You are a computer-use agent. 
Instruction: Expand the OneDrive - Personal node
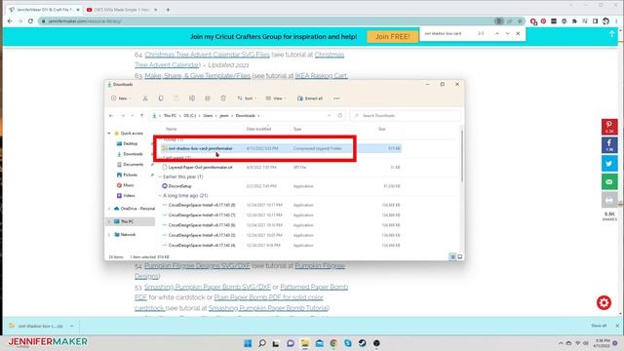pyautogui.click(x=109, y=209)
